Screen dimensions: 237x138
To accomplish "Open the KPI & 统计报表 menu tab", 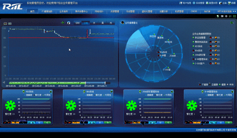I will [224, 11].
